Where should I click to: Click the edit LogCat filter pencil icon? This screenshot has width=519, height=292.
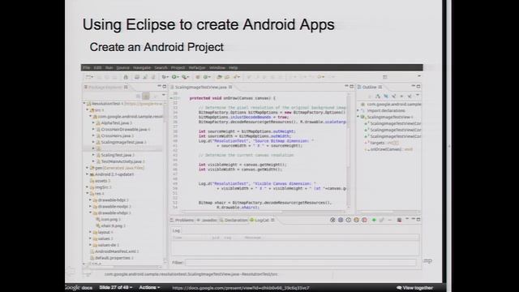[382, 220]
